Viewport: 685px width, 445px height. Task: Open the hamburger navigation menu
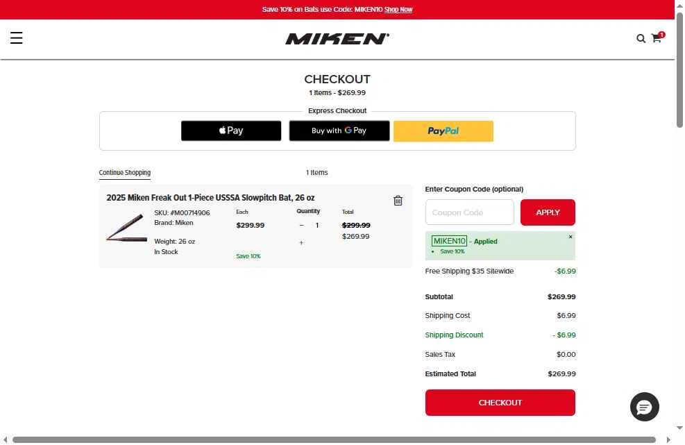pos(16,38)
